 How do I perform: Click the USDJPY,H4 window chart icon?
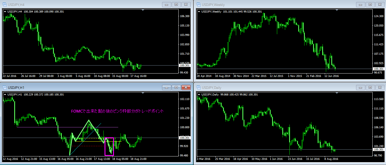click(5, 4)
